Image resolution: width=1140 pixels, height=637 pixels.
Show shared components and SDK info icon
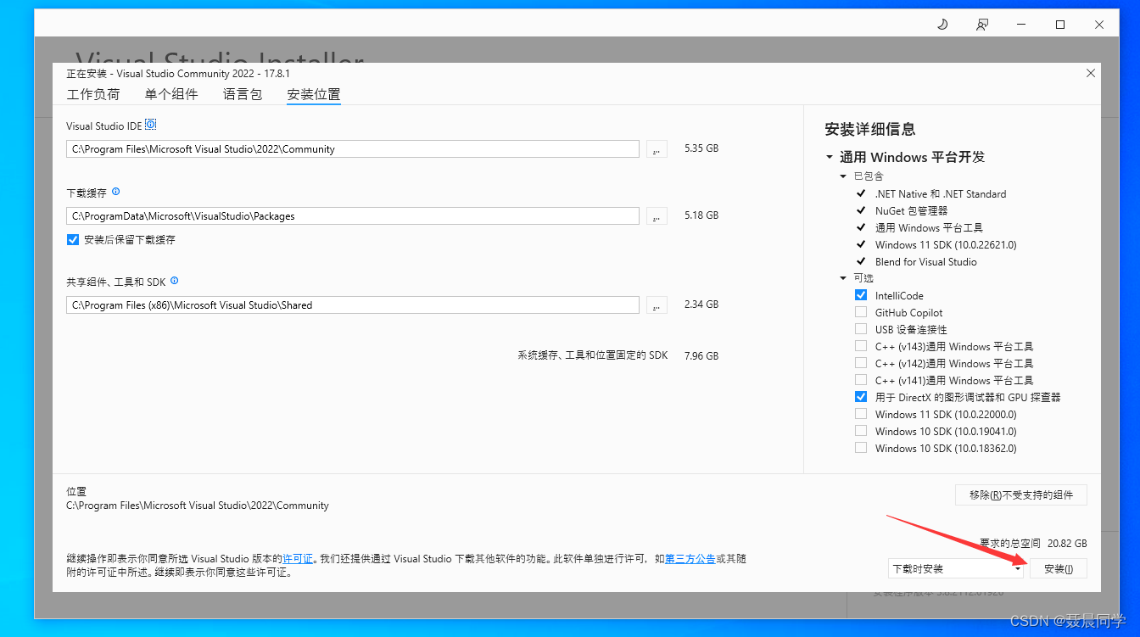175,281
